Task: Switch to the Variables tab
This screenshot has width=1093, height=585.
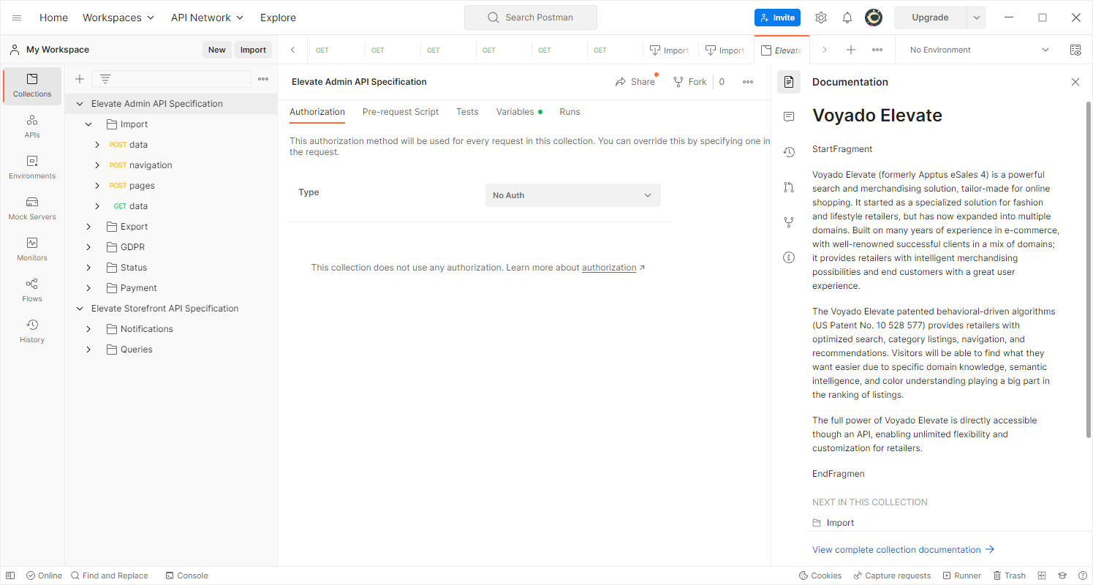Action: (519, 112)
